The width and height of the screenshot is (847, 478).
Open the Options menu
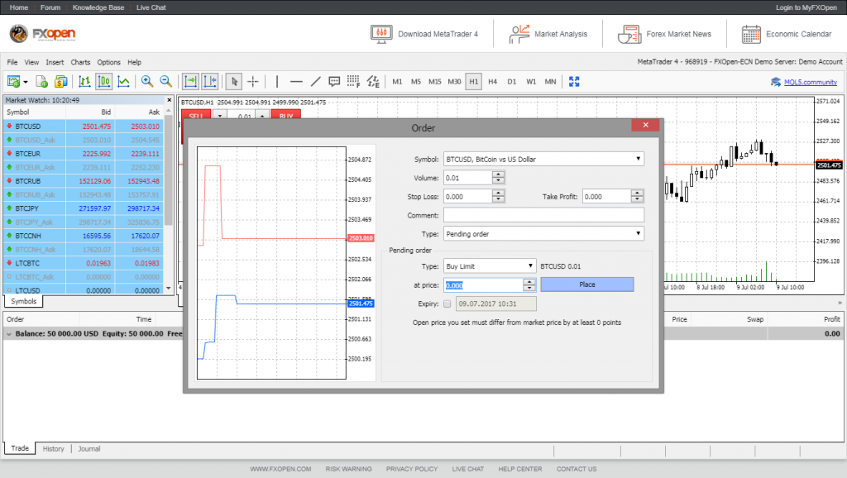(x=108, y=62)
